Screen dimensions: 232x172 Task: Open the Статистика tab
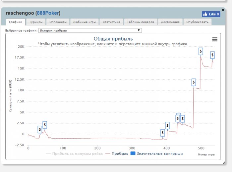(111, 22)
